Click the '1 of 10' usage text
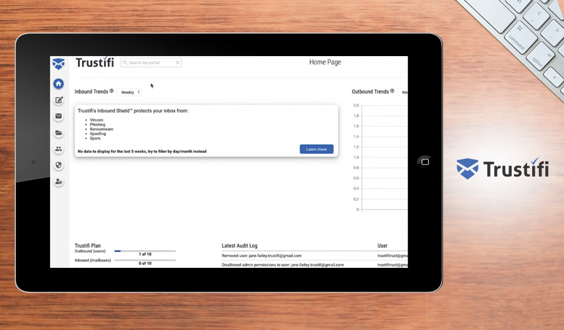 coord(145,254)
